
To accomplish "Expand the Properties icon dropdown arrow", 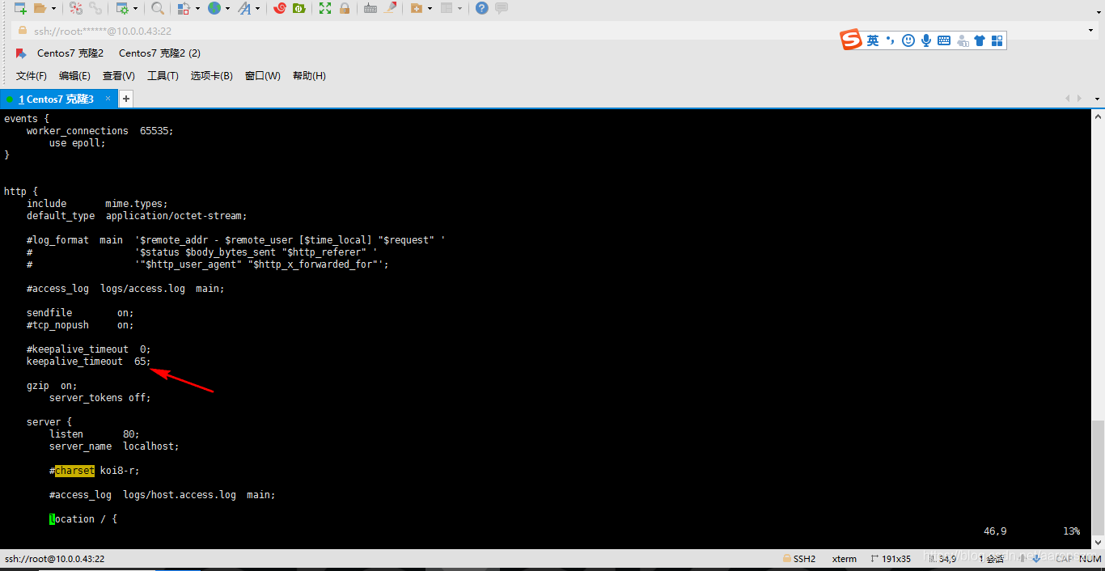I will pyautogui.click(x=135, y=8).
